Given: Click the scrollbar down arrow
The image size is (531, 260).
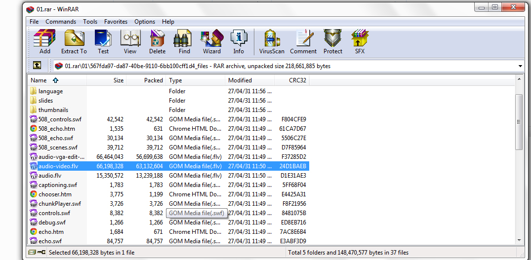Looking at the screenshot, I should coord(519,240).
